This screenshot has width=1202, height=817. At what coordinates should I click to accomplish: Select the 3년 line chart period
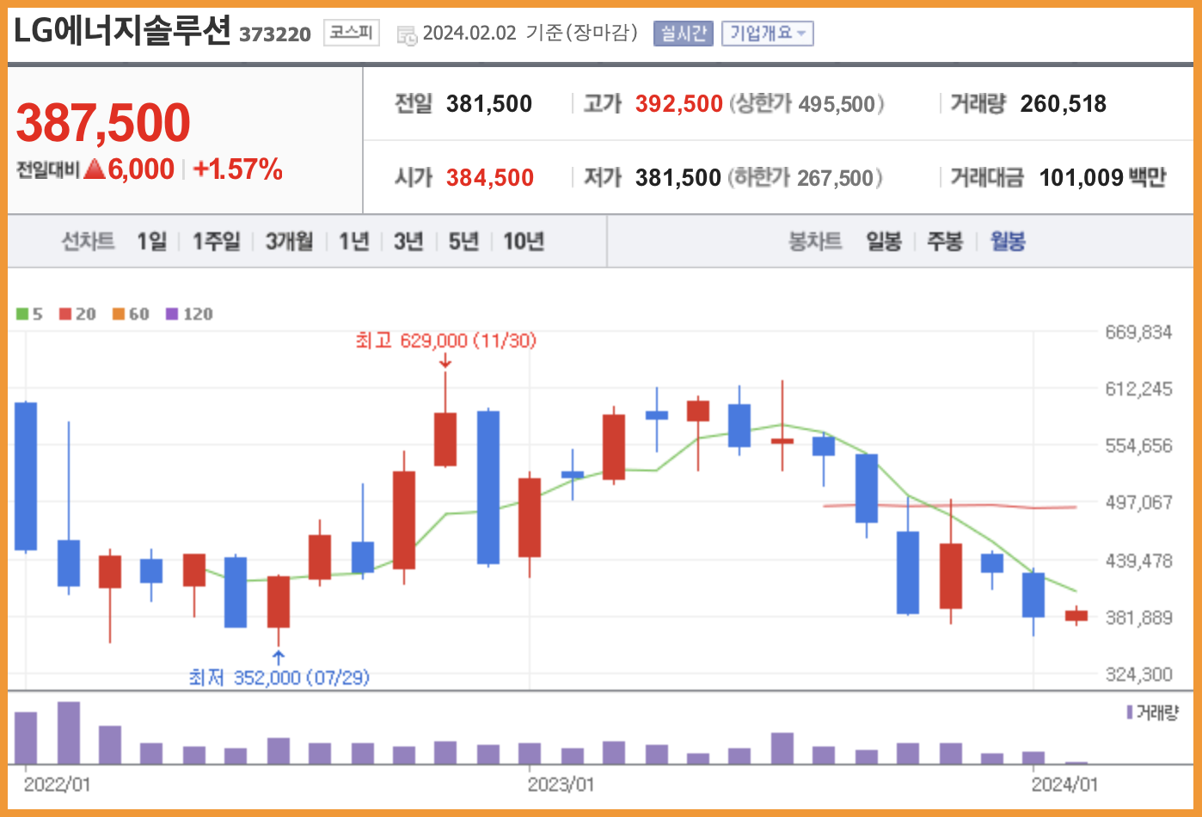pos(408,242)
